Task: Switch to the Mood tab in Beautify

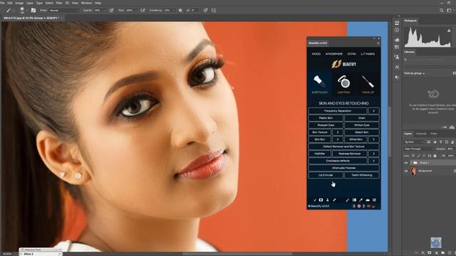Action: [x=316, y=54]
